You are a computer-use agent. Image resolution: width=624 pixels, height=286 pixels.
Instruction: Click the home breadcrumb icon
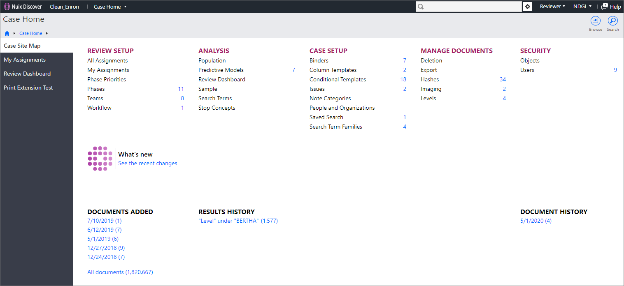coord(7,33)
